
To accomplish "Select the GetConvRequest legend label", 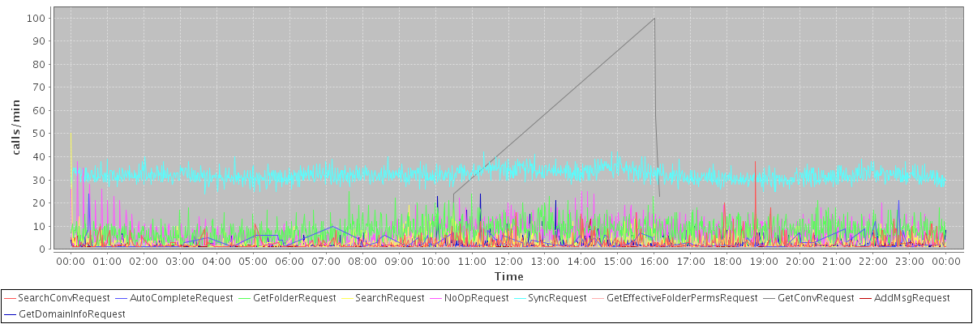I will point(816,298).
